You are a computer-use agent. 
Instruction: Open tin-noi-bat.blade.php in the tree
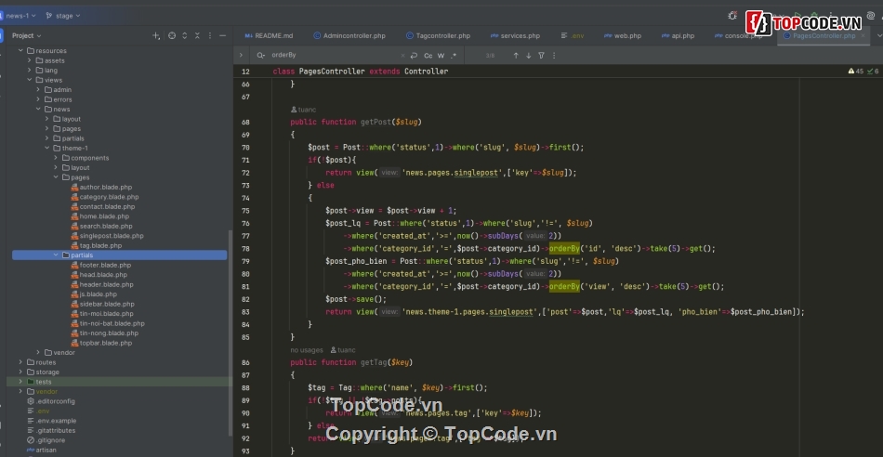pos(108,323)
